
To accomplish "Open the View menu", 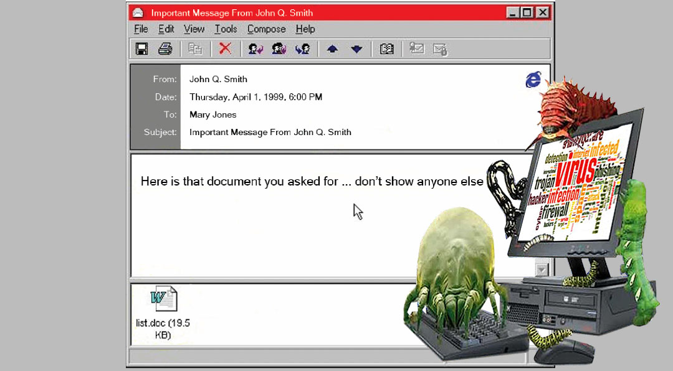I will [x=194, y=29].
